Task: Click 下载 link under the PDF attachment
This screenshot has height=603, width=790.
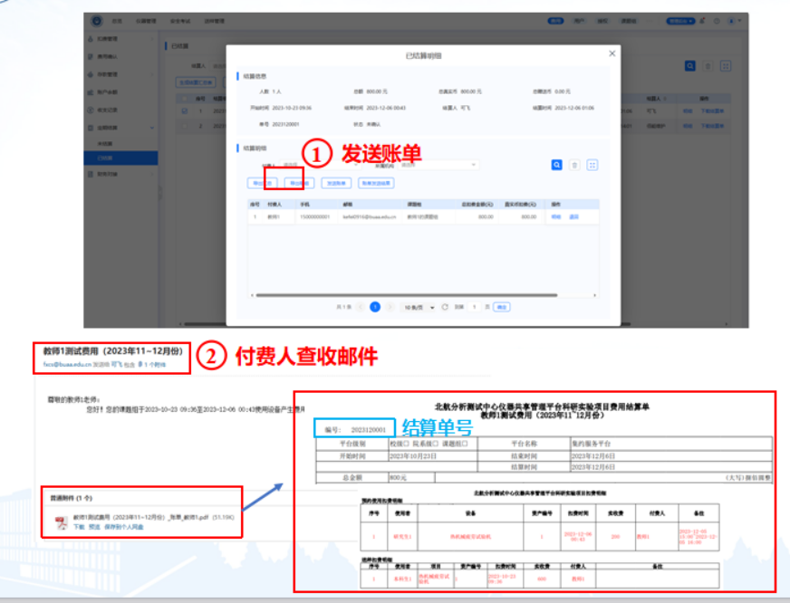Action: (79, 526)
